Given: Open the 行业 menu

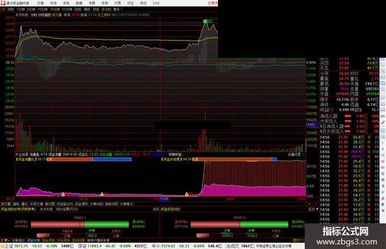Looking at the screenshot, I should [130, 3].
